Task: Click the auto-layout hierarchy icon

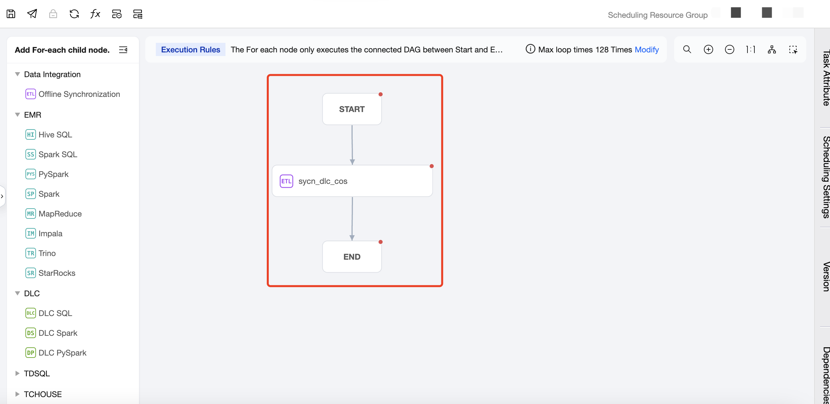Action: coord(772,49)
